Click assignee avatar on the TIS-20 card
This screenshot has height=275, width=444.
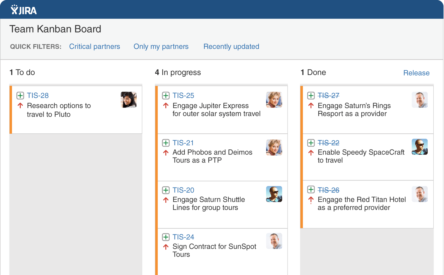coord(274,194)
